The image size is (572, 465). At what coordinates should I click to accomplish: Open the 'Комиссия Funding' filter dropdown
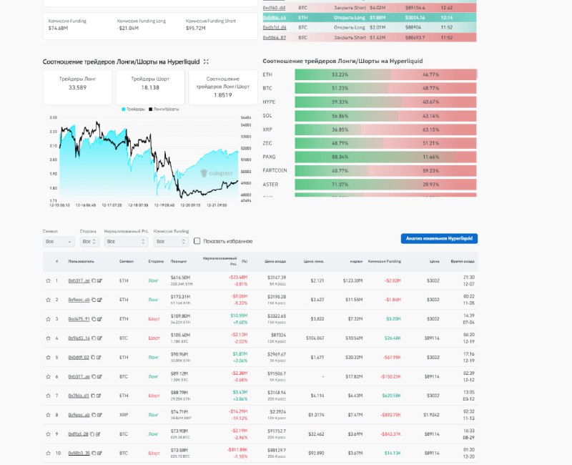171,242
